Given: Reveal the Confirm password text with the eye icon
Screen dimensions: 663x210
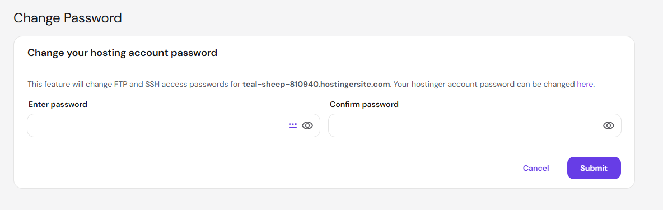Looking at the screenshot, I should (x=609, y=125).
